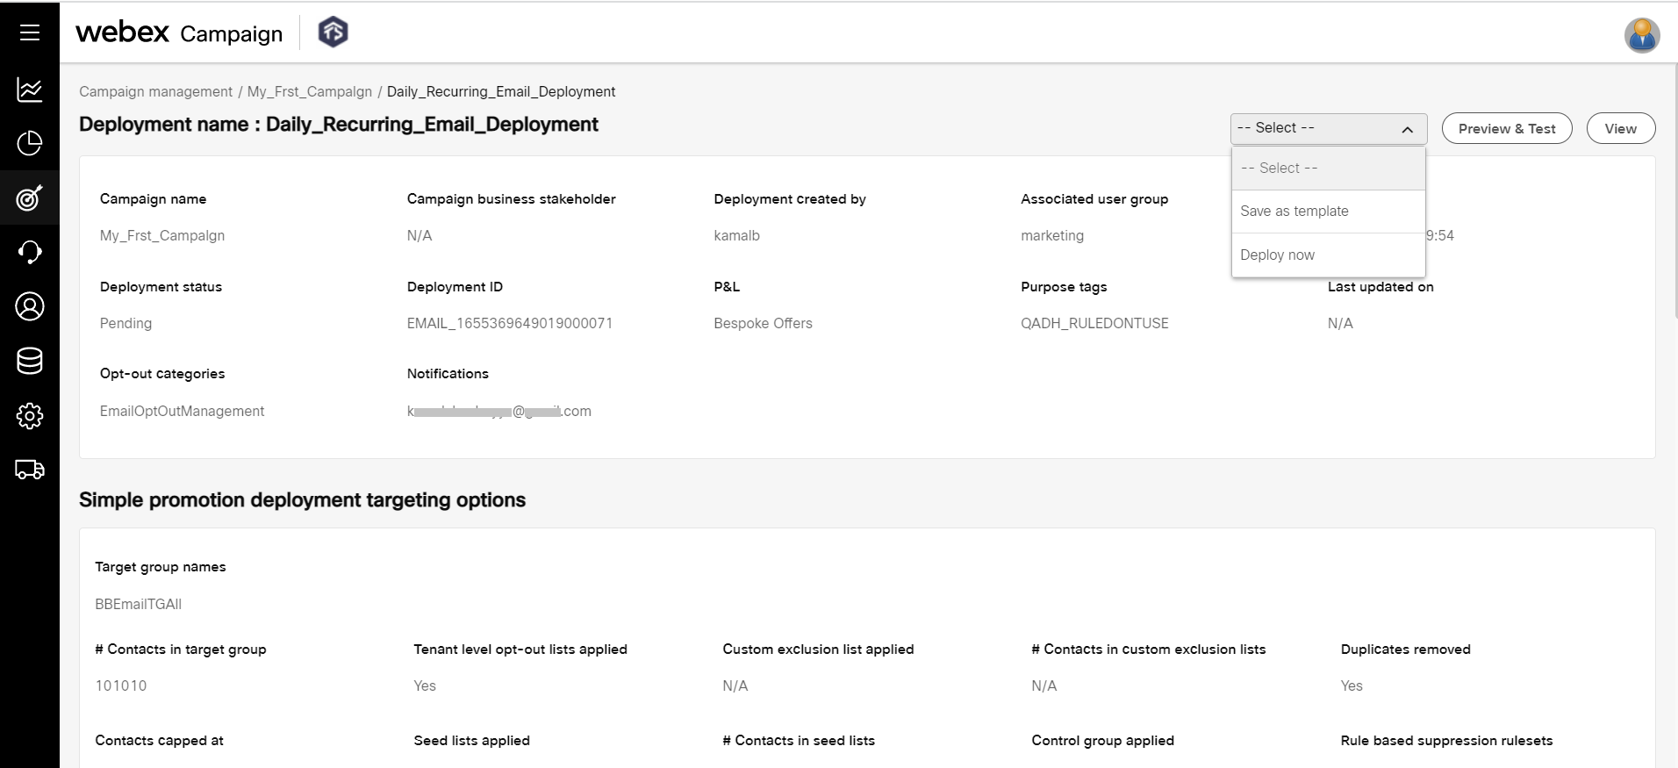Click the EMAIL_1655369649019000071 deployment ID

tap(510, 323)
